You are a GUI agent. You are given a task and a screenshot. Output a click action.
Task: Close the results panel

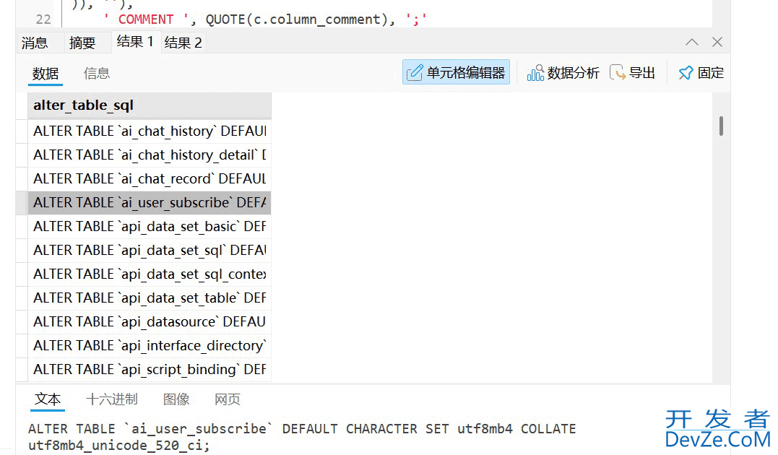coord(717,43)
